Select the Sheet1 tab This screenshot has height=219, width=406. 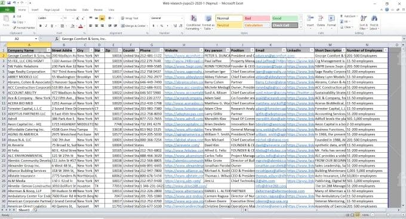24,210
